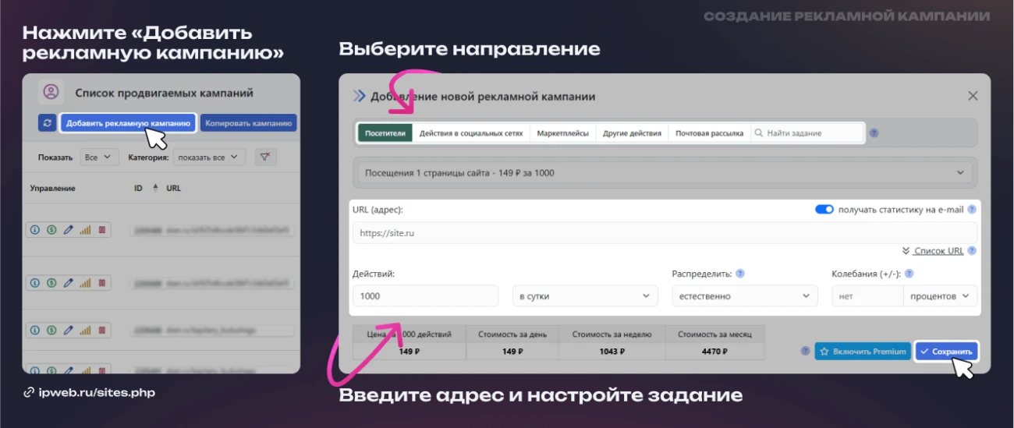Open the statistics bars icon in first row
The height and width of the screenshot is (428, 1014).
pyautogui.click(x=85, y=230)
